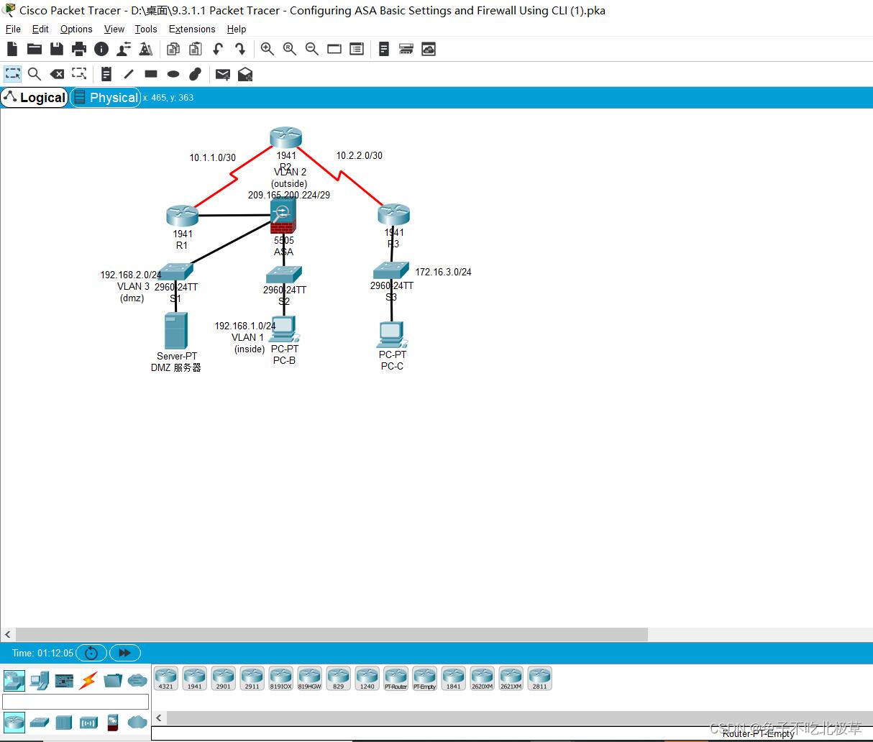Click the New file icon
Viewport: 873px width, 742px height.
point(12,49)
